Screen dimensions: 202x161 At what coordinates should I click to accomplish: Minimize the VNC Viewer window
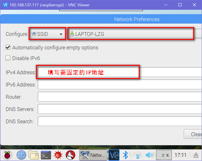pyautogui.click(x=166, y=5)
